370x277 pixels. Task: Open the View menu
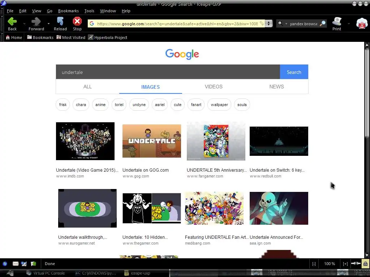[x=36, y=11]
